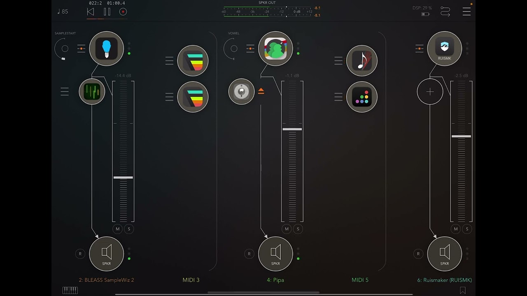Solo the BLEASS SampleWiz 2 channel
Viewport: 527px width, 296px height.
[x=129, y=229]
